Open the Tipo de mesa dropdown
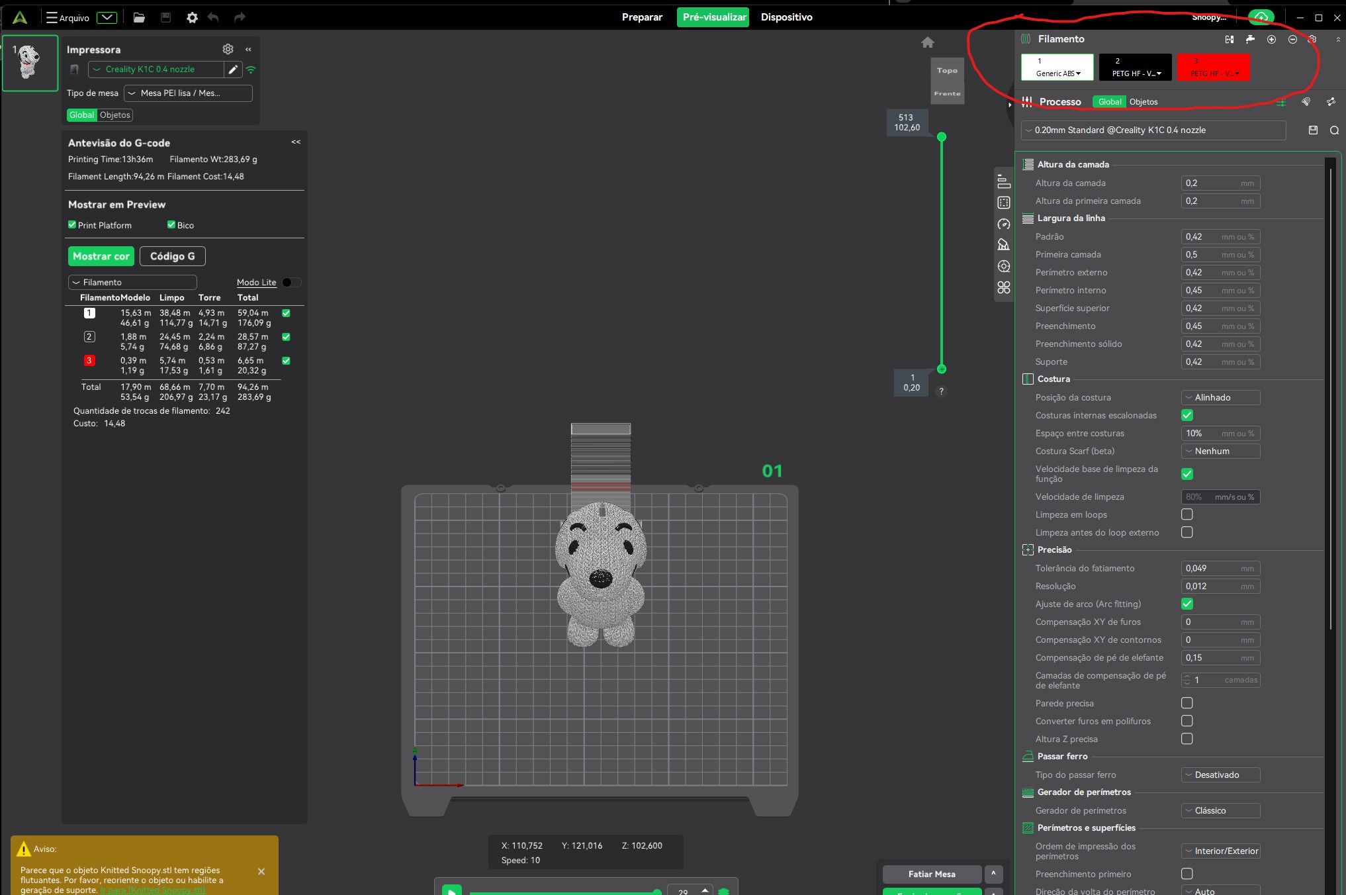This screenshot has height=895, width=1346. [x=188, y=93]
